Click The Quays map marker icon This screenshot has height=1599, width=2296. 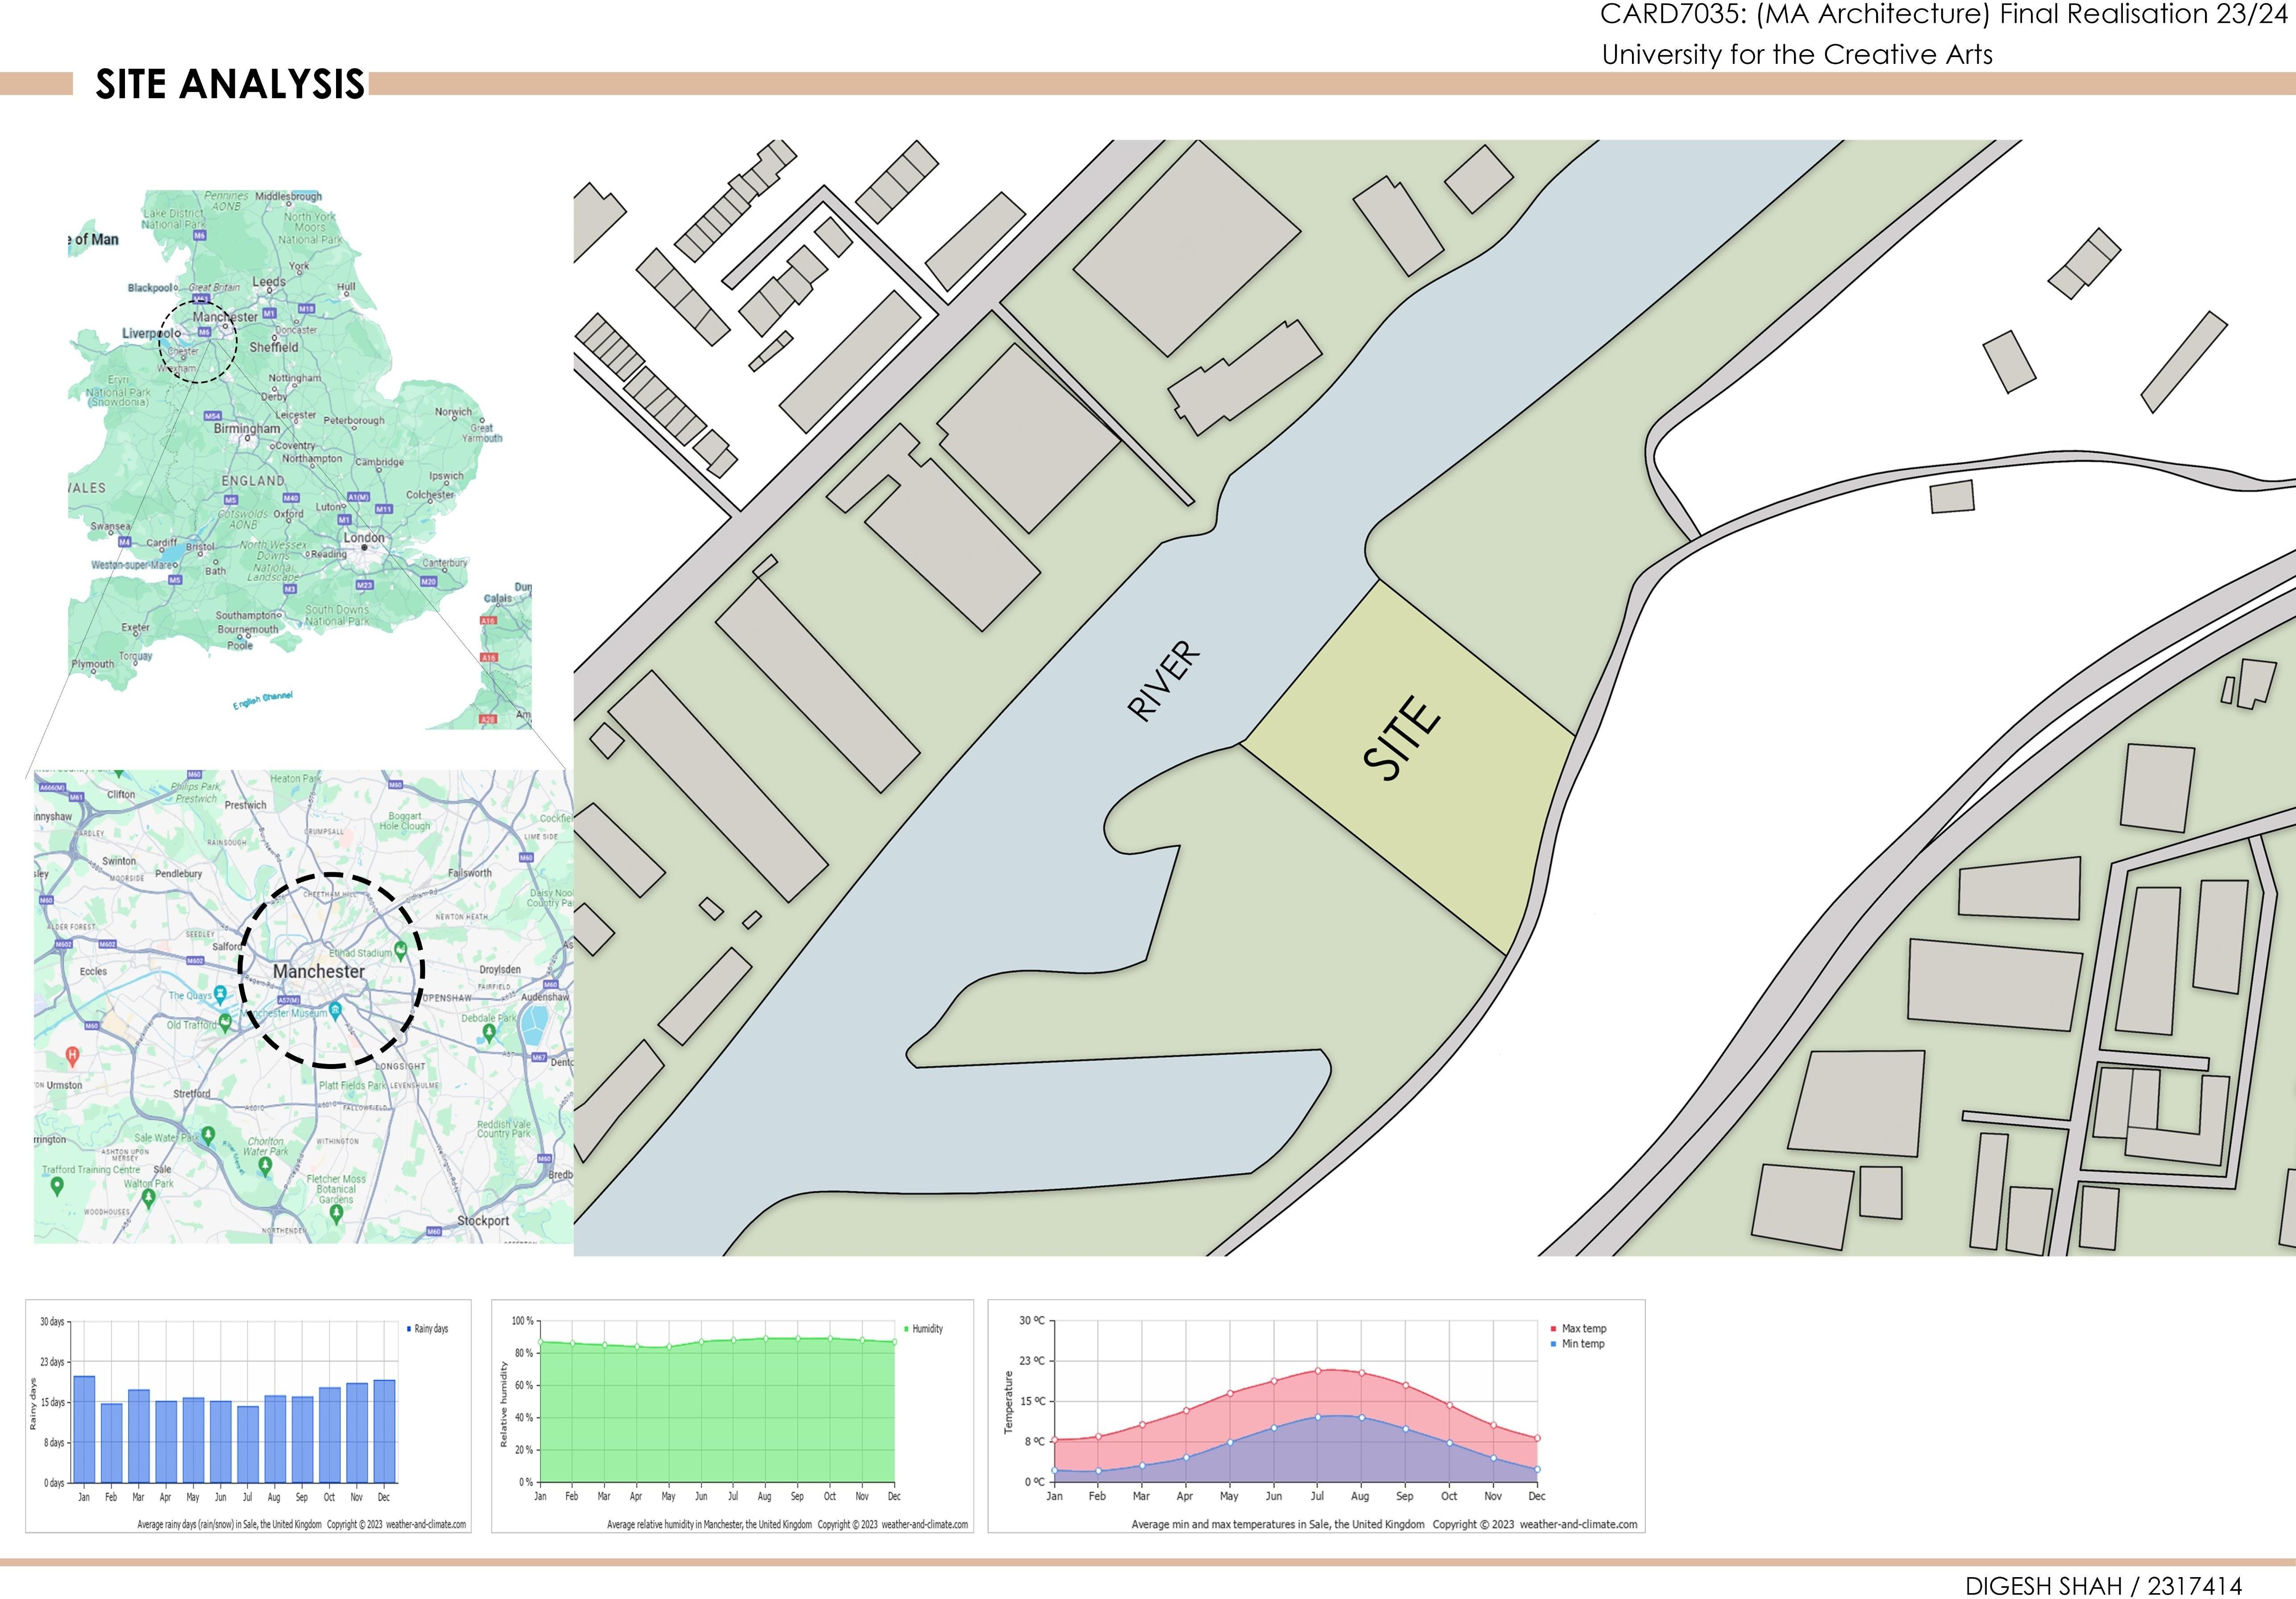pyautogui.click(x=220, y=994)
